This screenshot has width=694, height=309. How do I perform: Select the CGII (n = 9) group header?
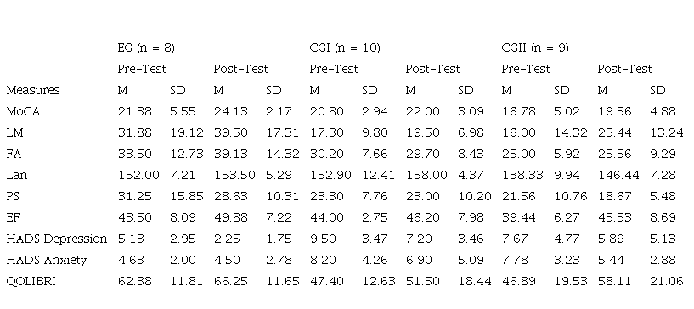click(535, 48)
